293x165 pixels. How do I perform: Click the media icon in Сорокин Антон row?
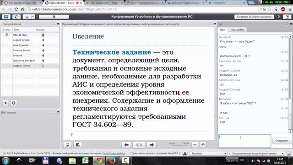click(43, 66)
